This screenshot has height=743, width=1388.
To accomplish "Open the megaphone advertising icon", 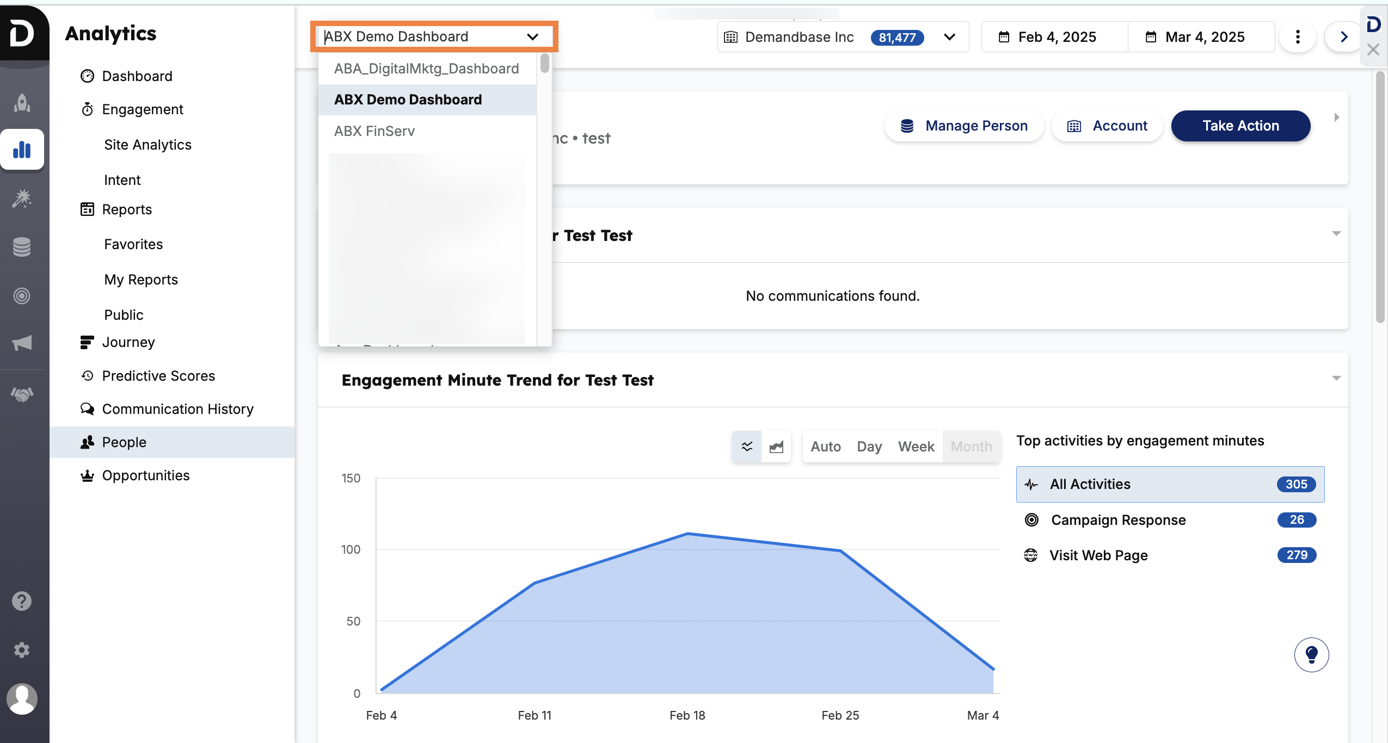I will 22,343.
